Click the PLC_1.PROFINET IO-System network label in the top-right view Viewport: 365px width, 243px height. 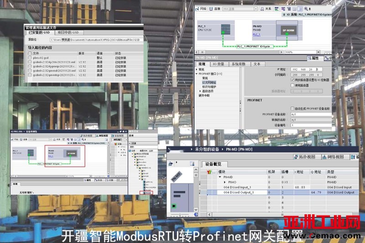click(255, 47)
